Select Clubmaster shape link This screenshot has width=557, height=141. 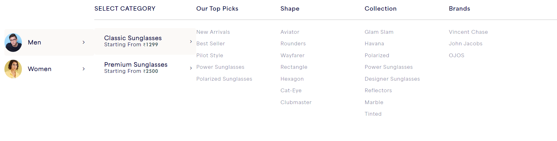coord(296,102)
